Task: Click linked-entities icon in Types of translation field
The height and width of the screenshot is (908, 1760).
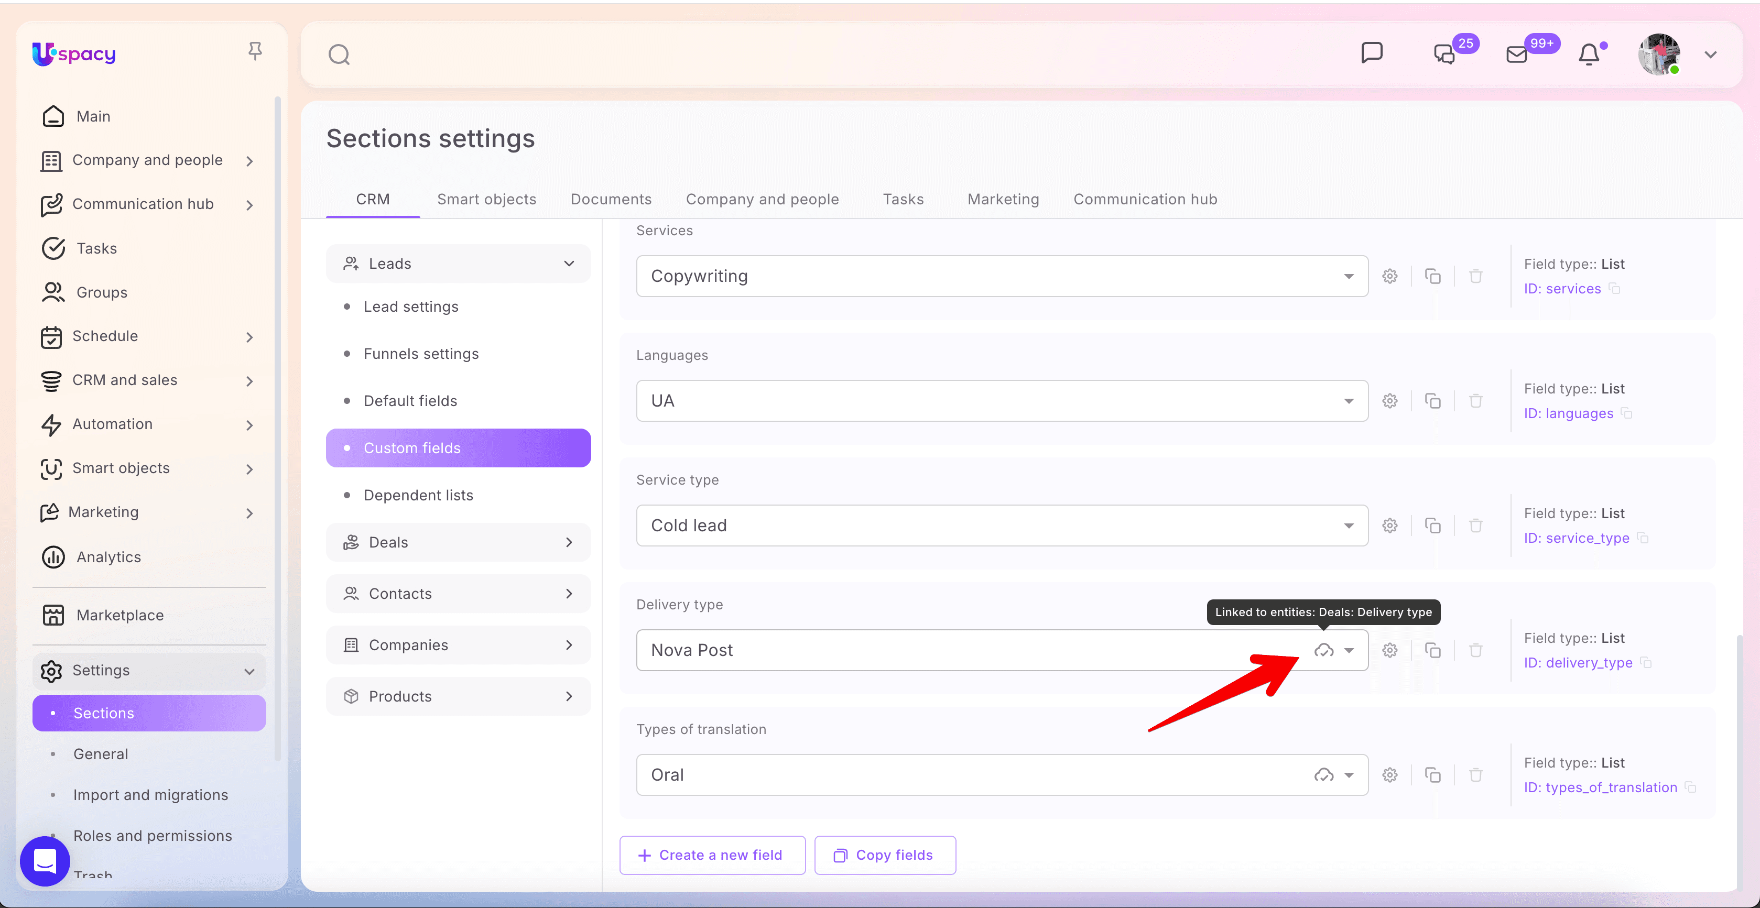Action: pos(1323,775)
